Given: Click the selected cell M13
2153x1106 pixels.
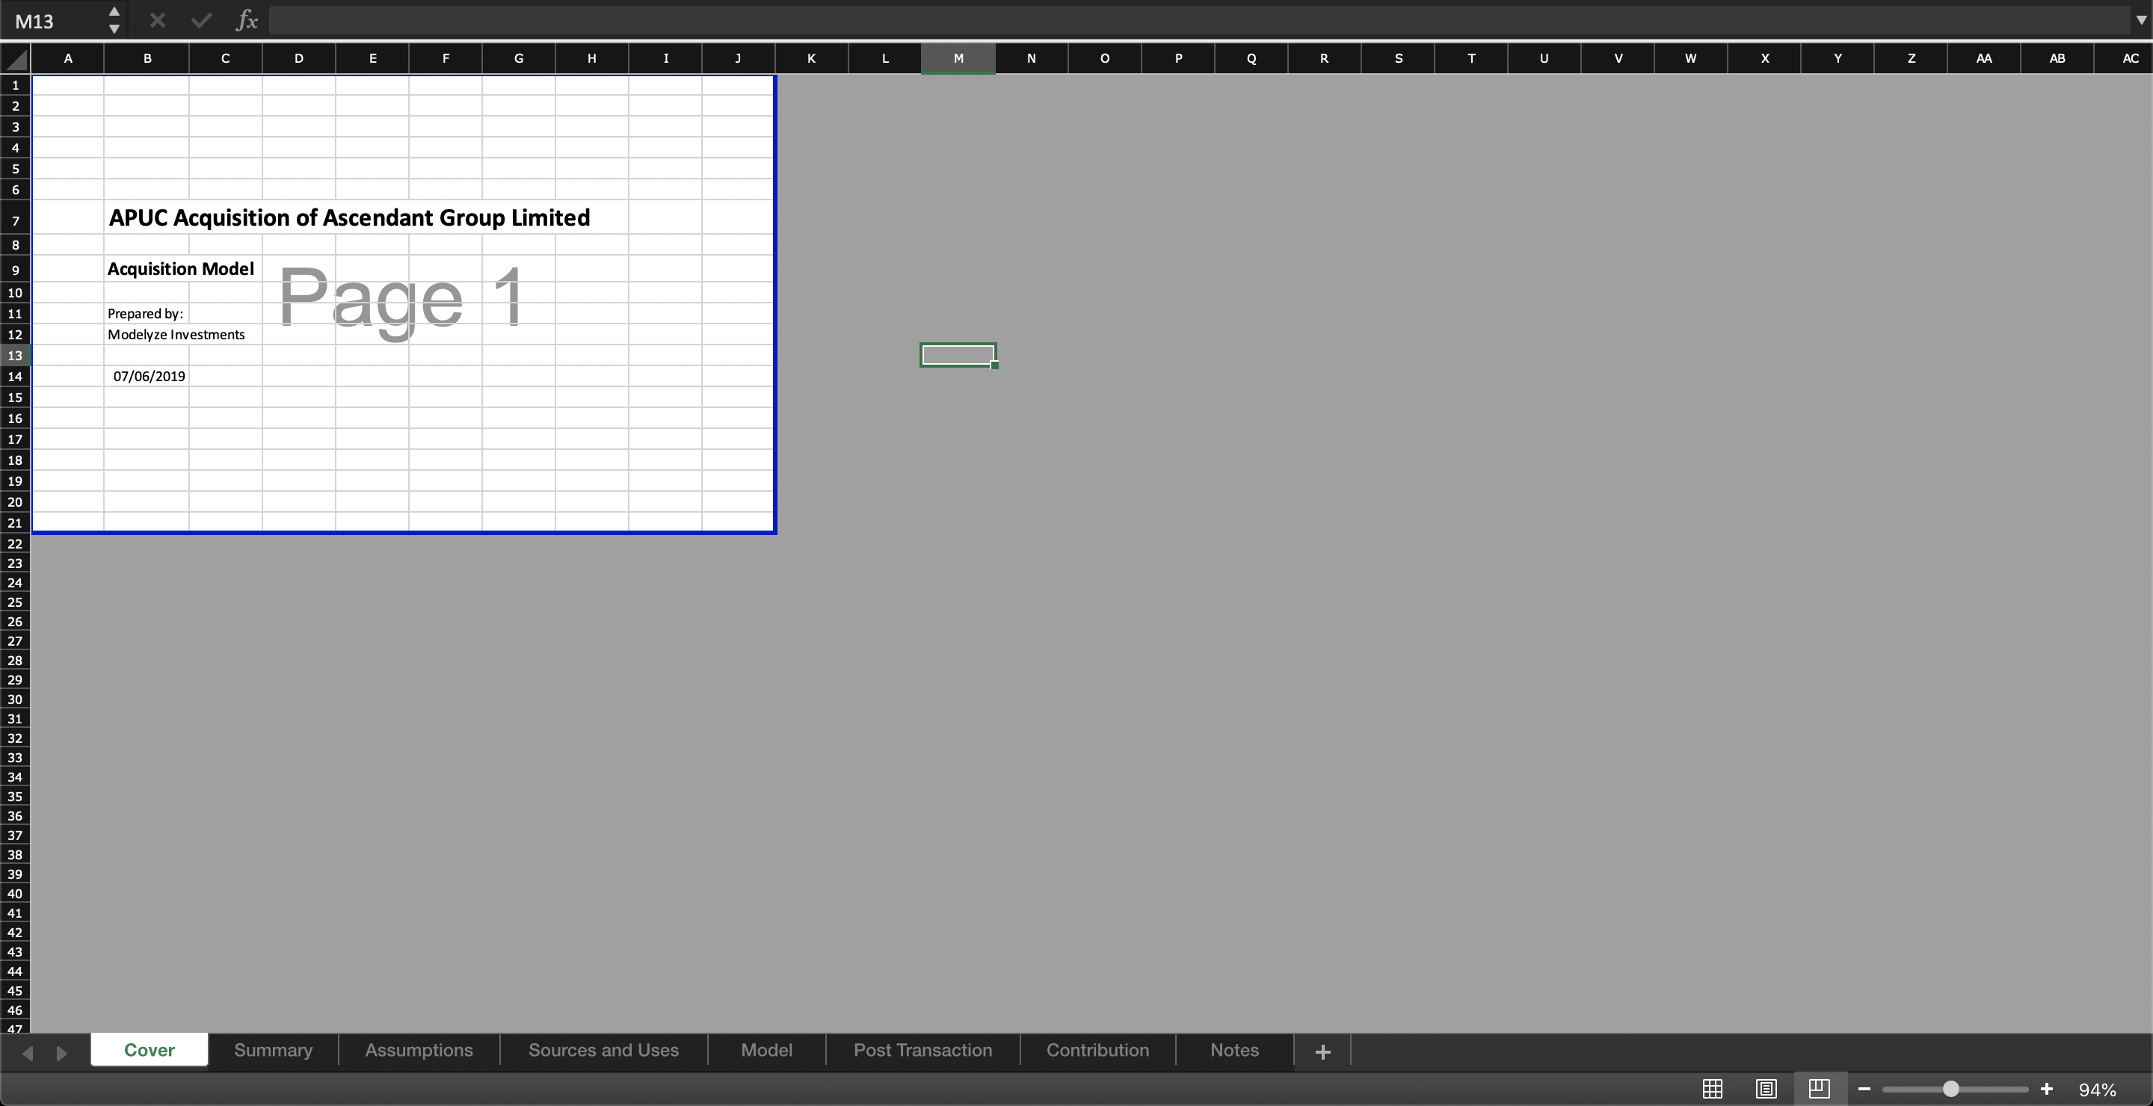Looking at the screenshot, I should point(958,355).
